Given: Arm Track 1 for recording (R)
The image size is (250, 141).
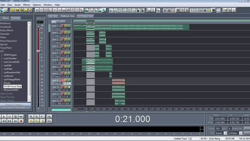Looking at the screenshot, I should pos(62,25).
